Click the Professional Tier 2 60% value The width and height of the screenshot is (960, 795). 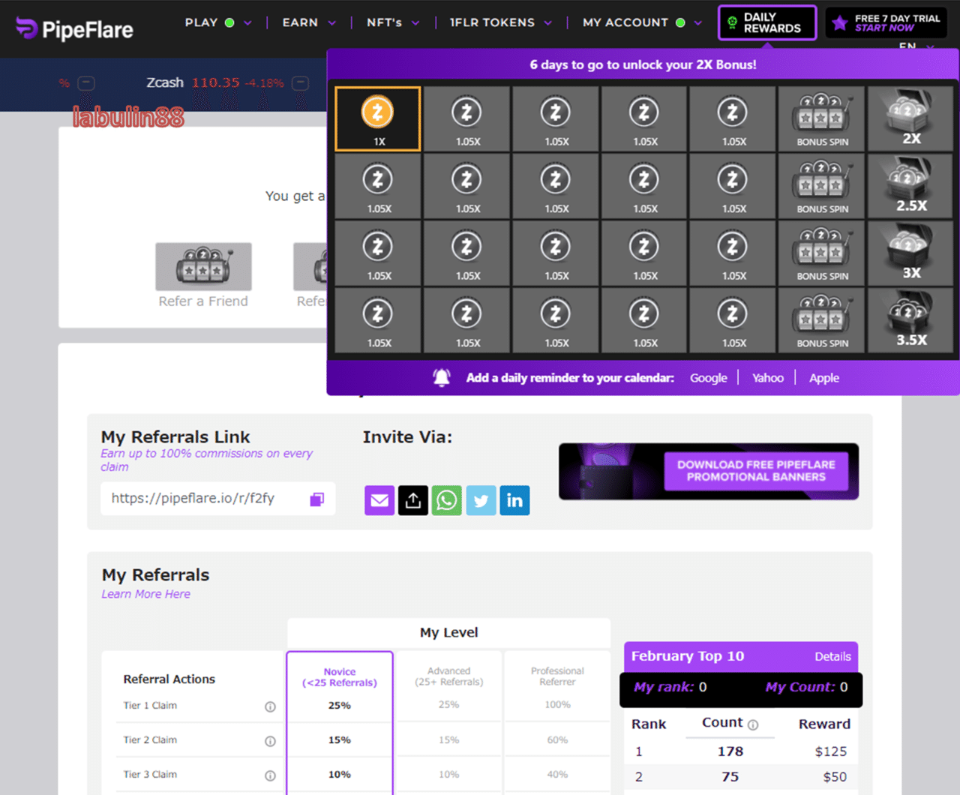click(x=557, y=740)
